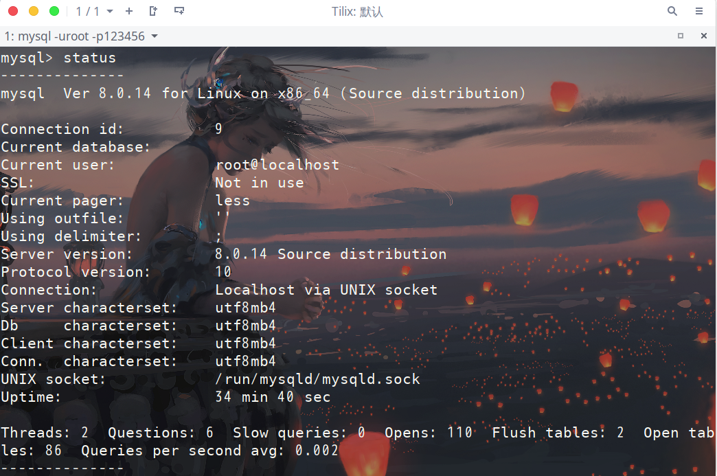Screen dimensions: 717x476
Task: Click the 1 / 1 session counter
Action: pos(88,12)
